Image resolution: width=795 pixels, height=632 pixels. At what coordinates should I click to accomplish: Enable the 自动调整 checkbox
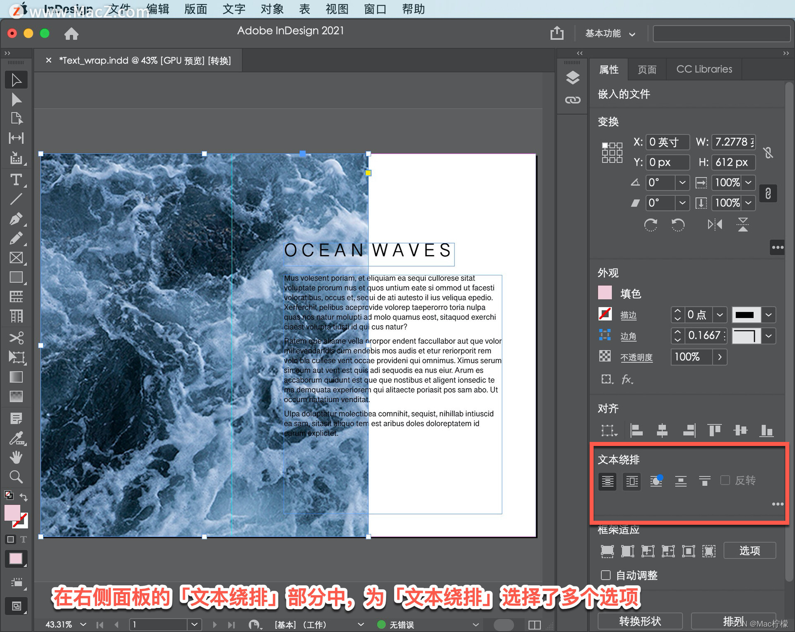(x=605, y=575)
